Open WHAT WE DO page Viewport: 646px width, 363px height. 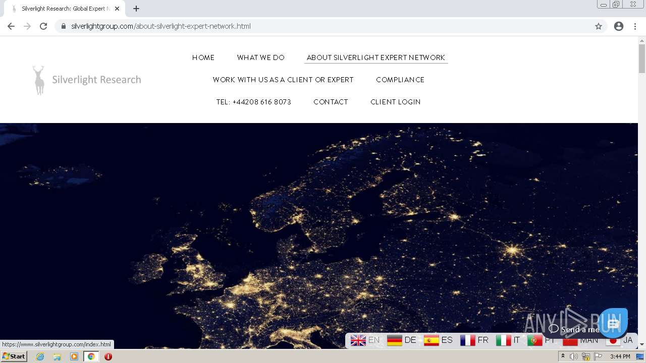click(x=261, y=57)
